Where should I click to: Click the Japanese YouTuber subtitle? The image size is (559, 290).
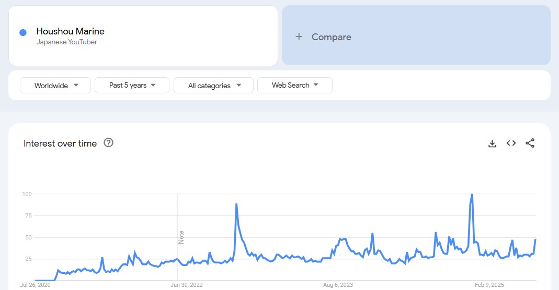(67, 42)
